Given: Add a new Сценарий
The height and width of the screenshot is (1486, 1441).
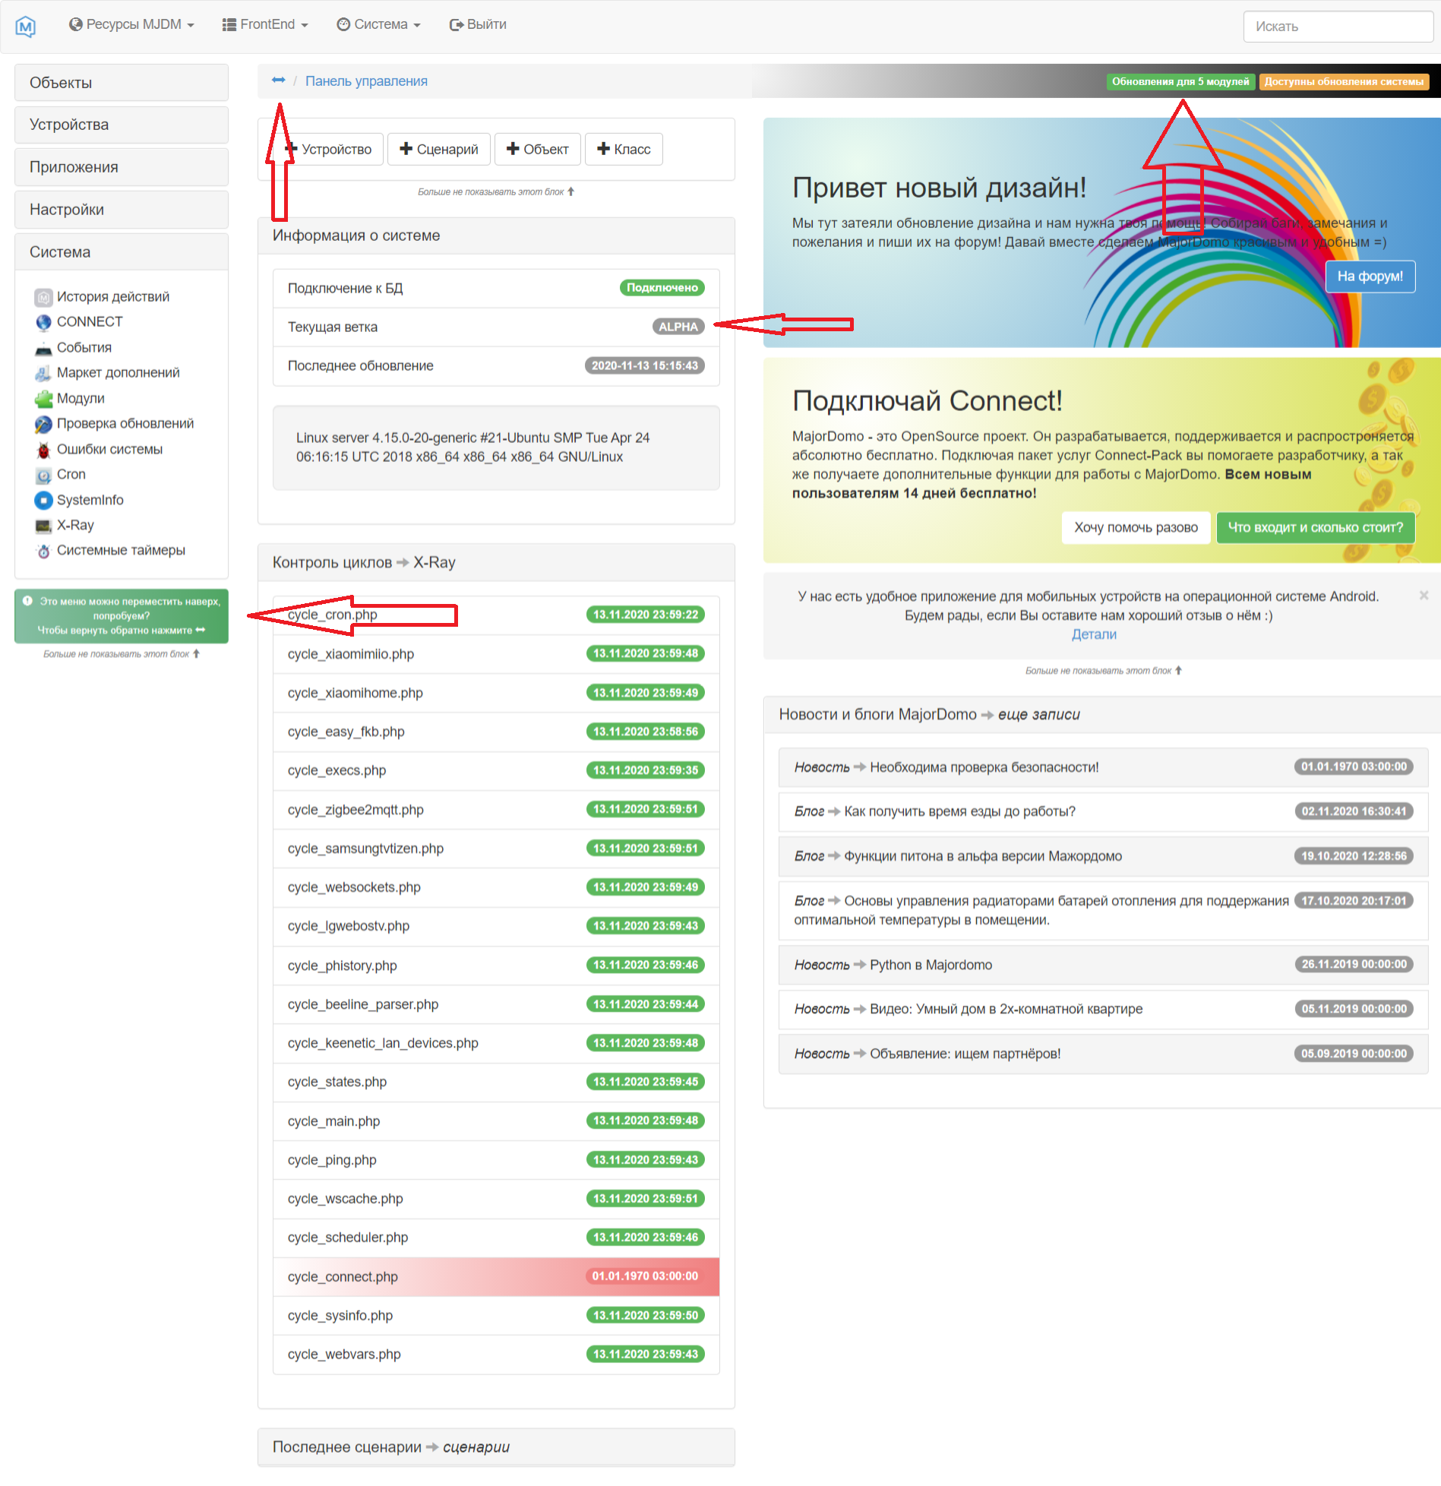Looking at the screenshot, I should point(439,149).
